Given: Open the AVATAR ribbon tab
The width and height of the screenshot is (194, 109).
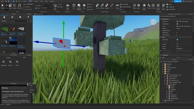Looking at the screenshot, I should (36, 1).
